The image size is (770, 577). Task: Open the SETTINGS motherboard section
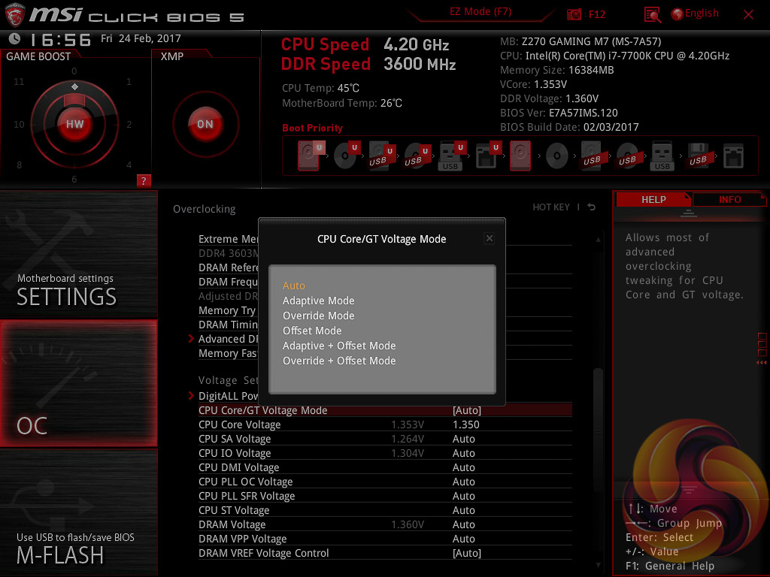(x=78, y=254)
